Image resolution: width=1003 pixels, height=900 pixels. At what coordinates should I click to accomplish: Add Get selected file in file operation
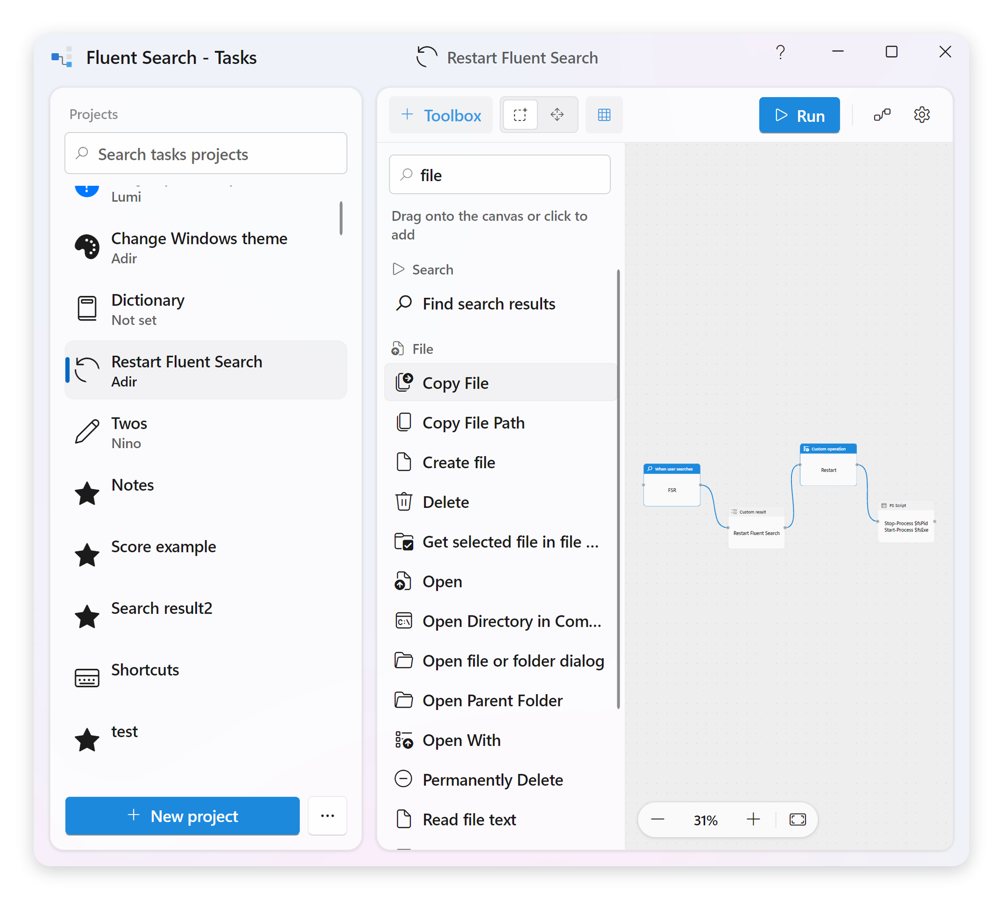coord(500,542)
